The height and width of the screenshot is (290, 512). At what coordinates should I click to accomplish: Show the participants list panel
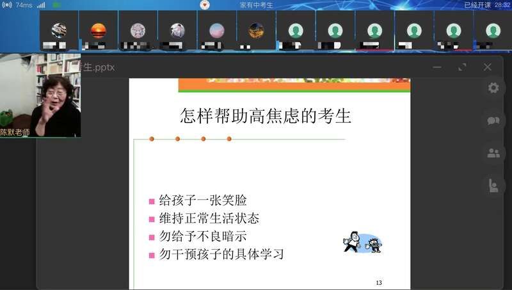click(493, 153)
